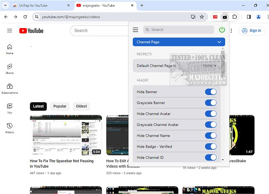This screenshot has width=269, height=194.
Task: Click the UnTrap popup search field
Action: tap(179, 30)
